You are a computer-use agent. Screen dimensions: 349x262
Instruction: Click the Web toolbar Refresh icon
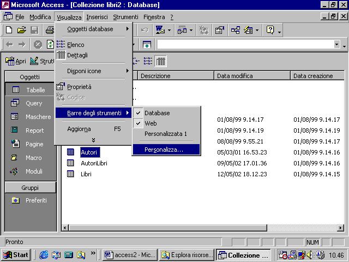point(50,45)
